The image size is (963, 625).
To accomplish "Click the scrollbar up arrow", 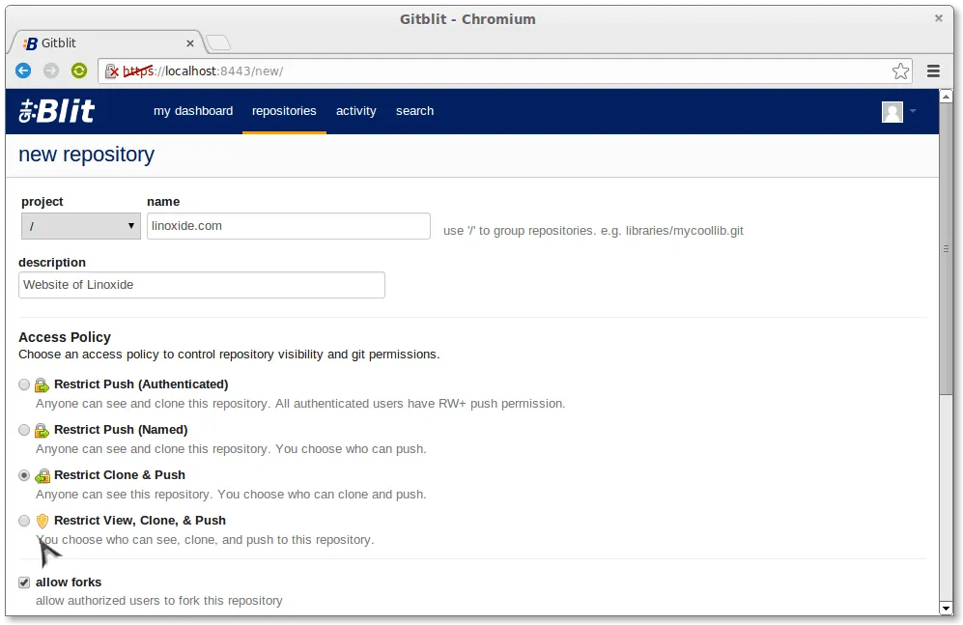I will click(946, 97).
